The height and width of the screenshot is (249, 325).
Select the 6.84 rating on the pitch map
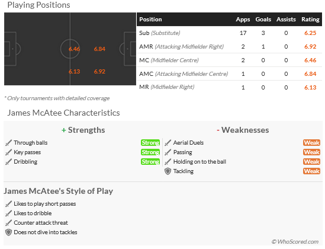99,49
